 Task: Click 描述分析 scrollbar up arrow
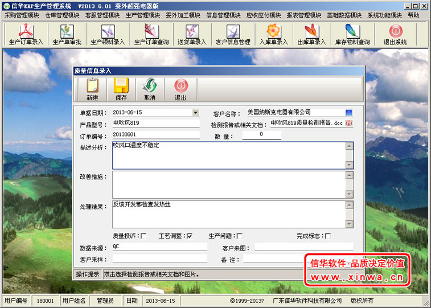(350, 146)
